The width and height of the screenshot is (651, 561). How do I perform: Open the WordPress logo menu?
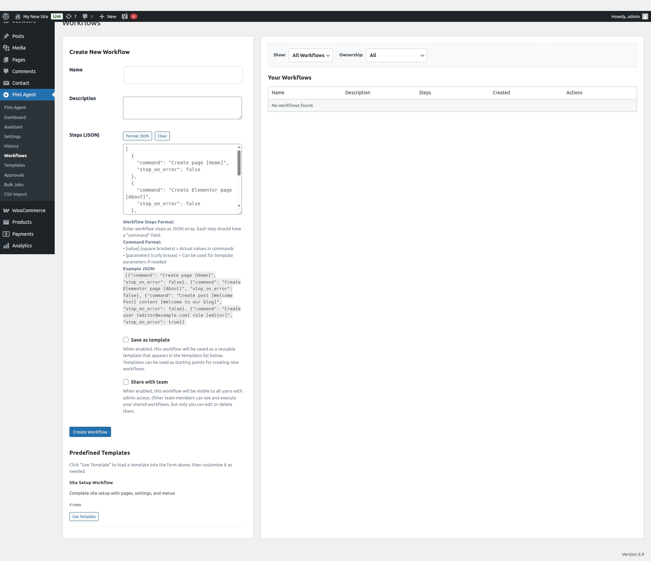pyautogui.click(x=5, y=16)
